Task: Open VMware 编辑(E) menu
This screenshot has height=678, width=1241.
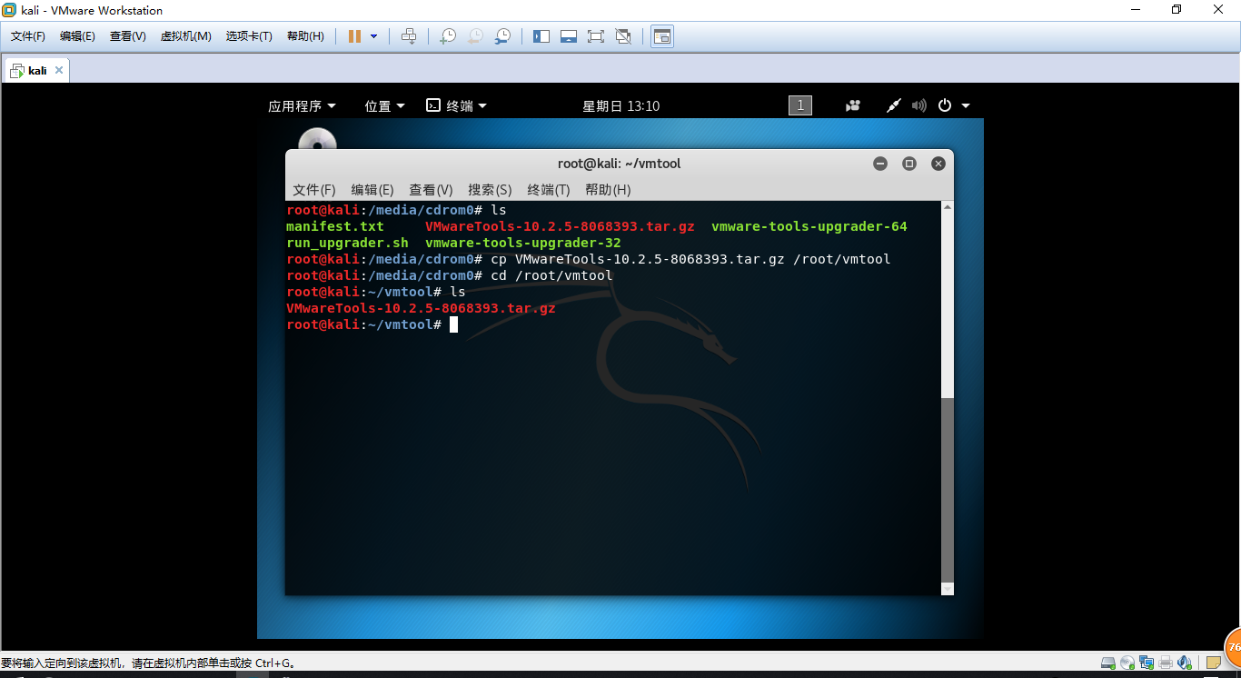Action: (77, 36)
